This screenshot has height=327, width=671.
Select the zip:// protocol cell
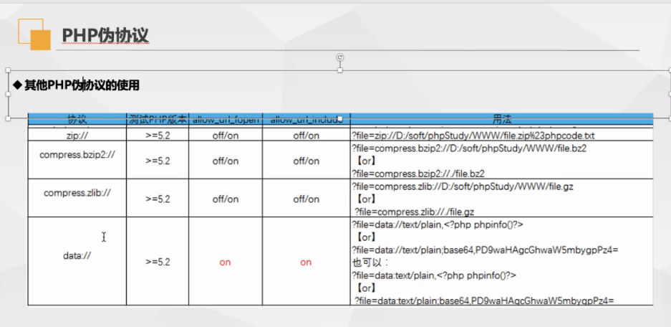coord(77,135)
